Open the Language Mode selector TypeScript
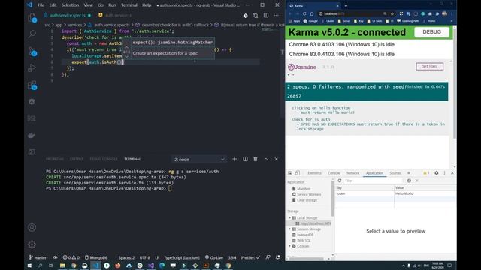481x270 pixels. (182, 257)
